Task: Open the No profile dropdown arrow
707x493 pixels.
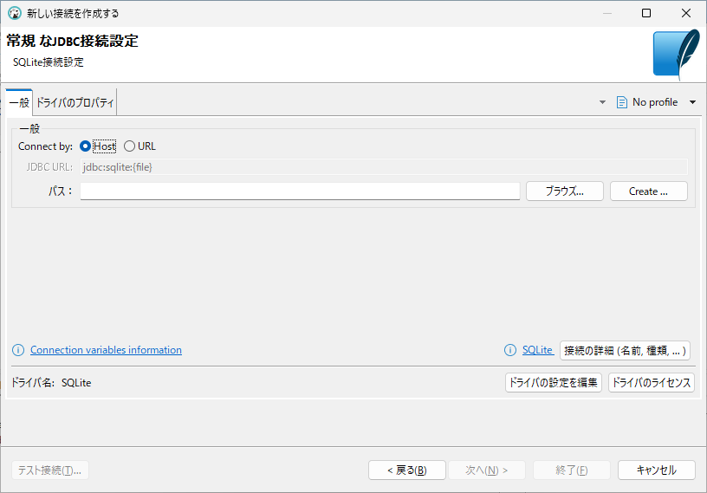Action: 692,102
